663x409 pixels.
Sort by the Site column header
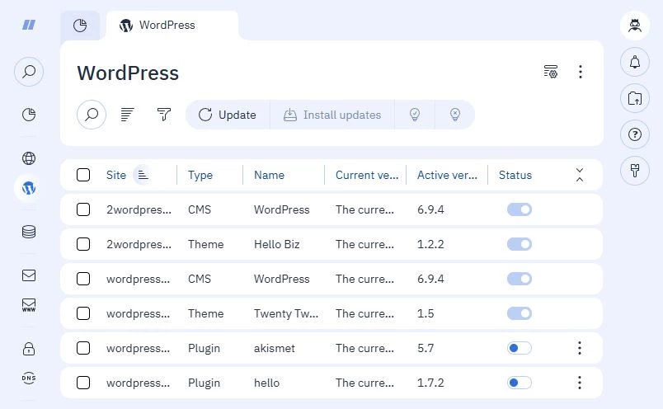[x=115, y=175]
